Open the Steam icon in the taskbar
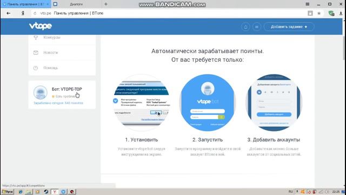This screenshot has width=346, height=195. (x=46, y=192)
